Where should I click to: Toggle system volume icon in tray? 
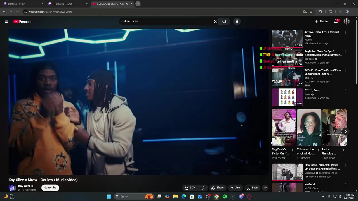[340, 197]
